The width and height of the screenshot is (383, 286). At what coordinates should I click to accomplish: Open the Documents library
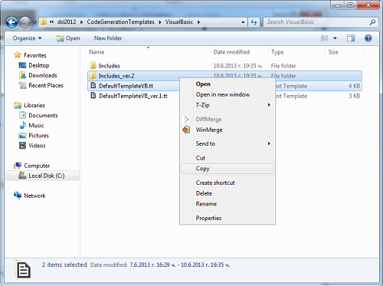43,116
